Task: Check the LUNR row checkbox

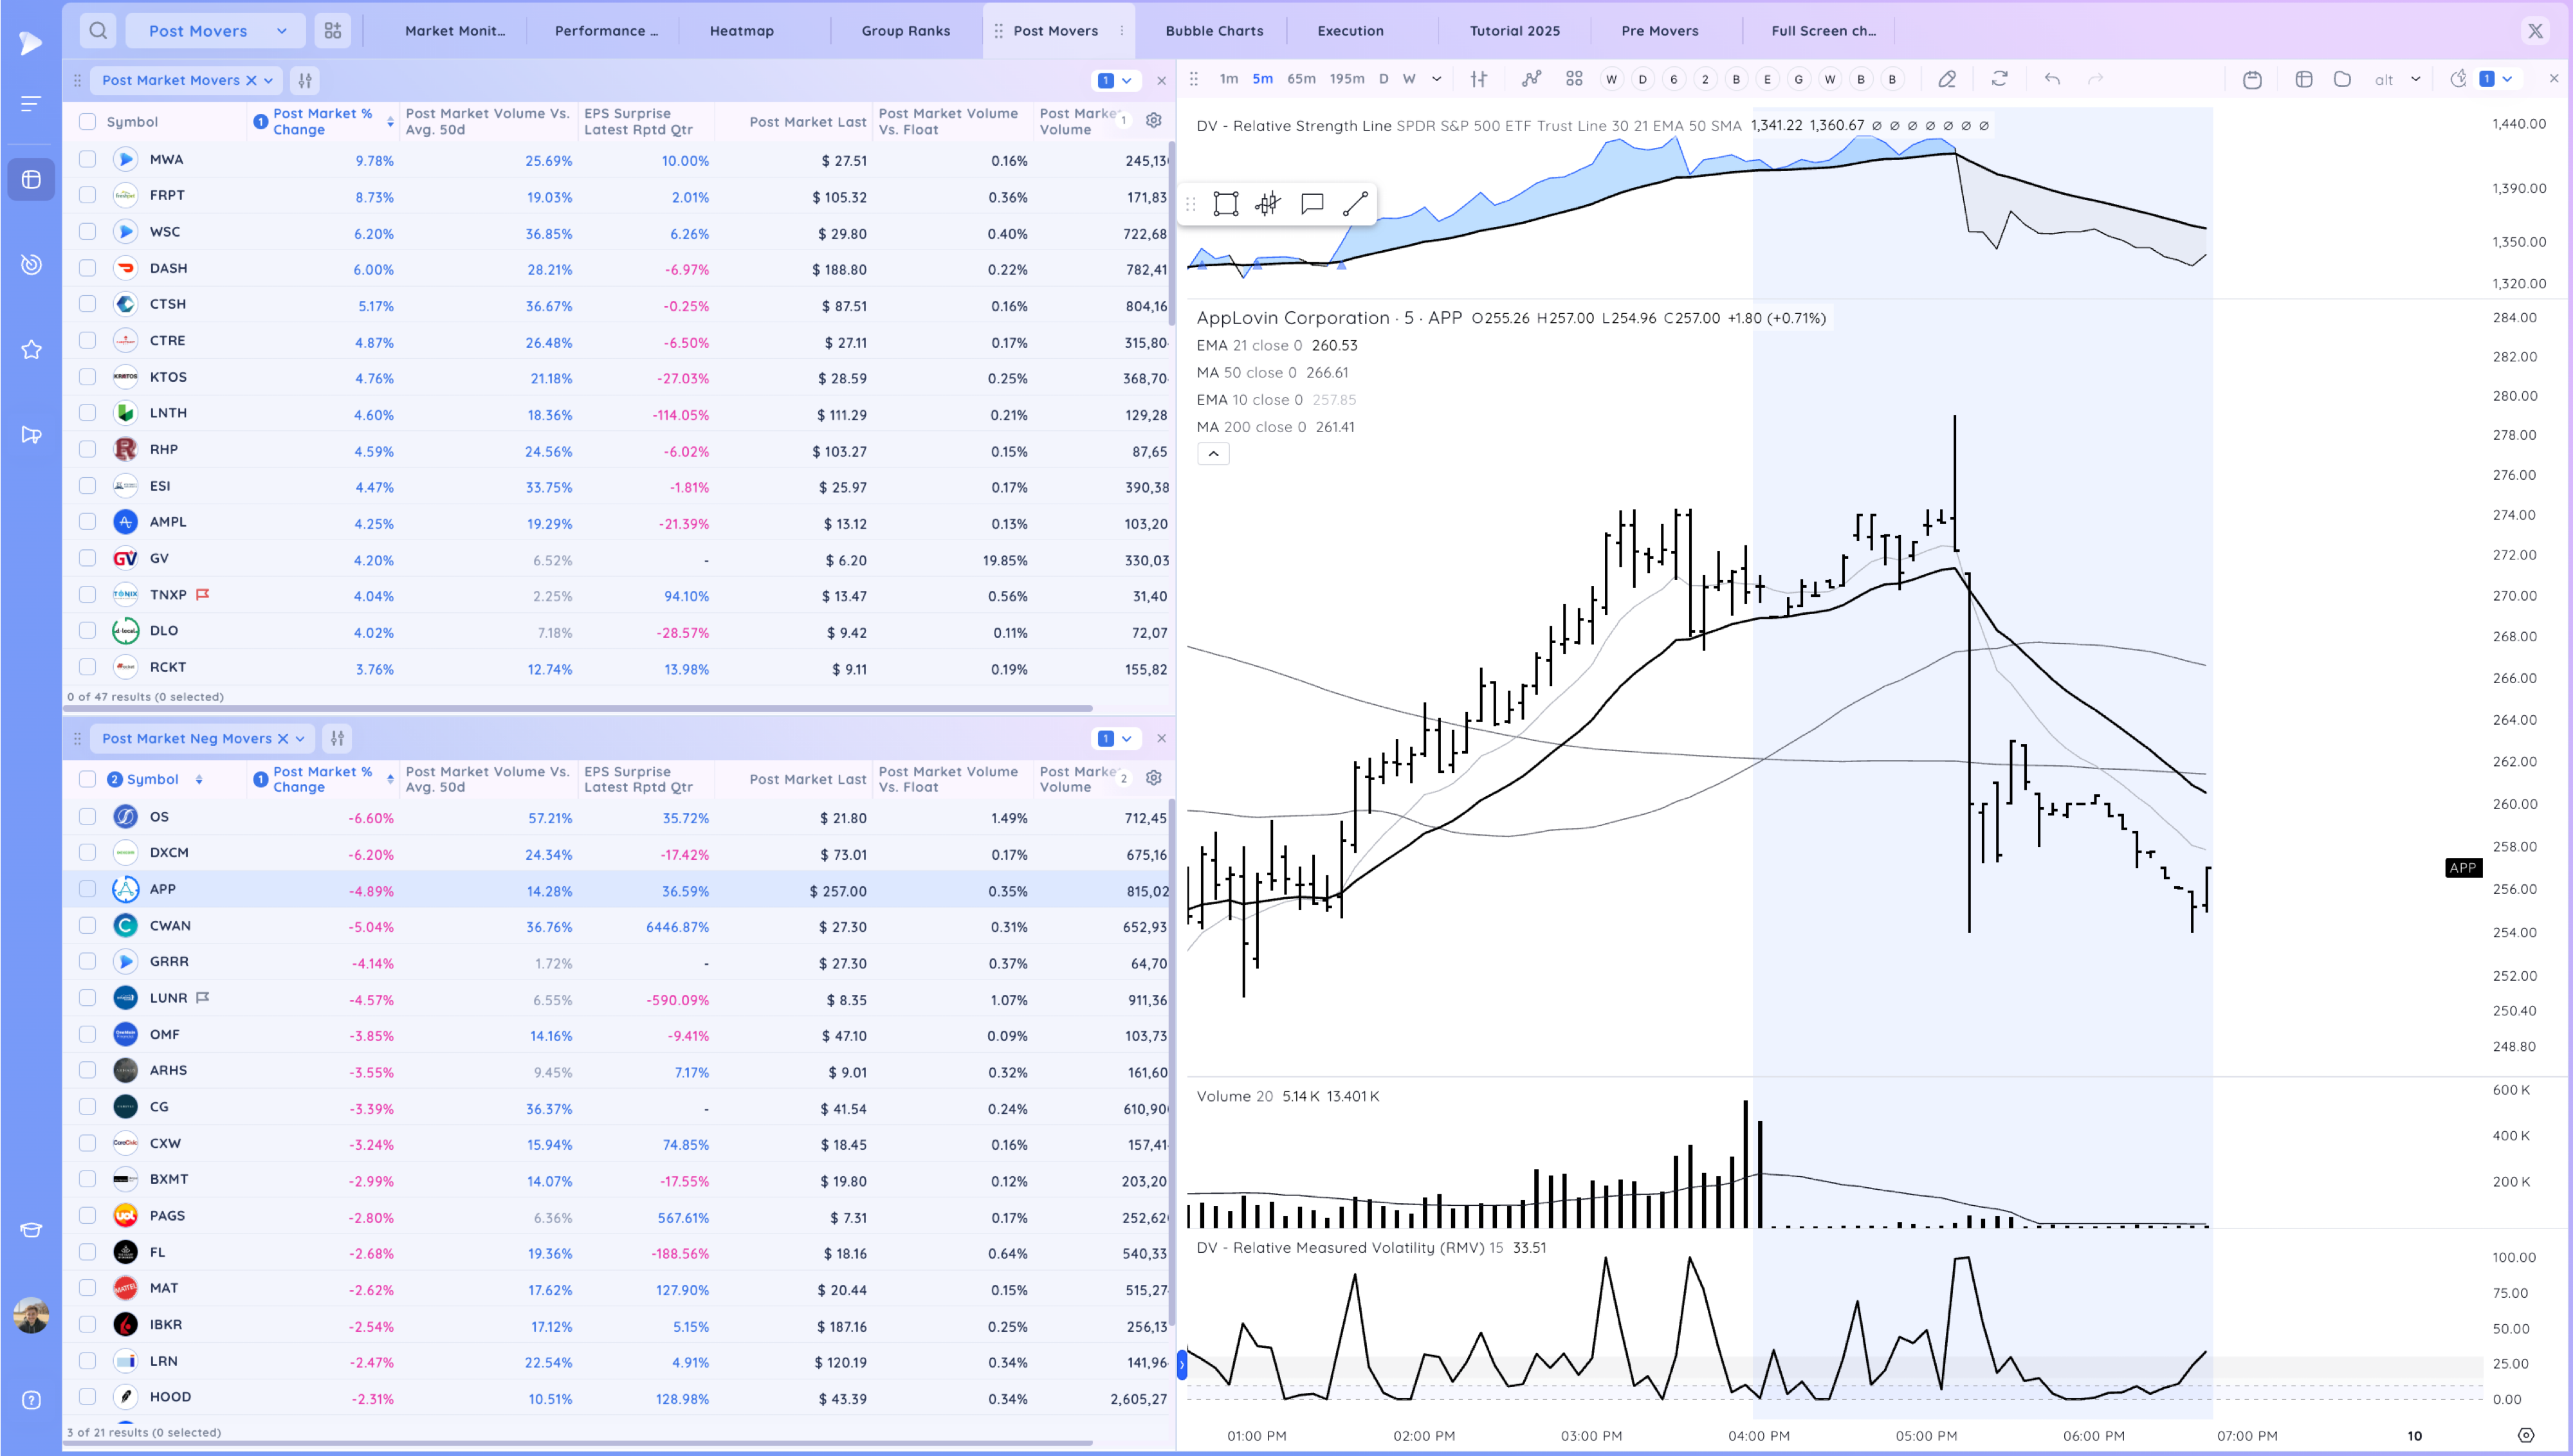Action: coord(88,998)
